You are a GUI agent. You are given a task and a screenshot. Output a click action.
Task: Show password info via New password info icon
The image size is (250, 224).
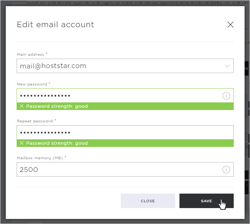[x=226, y=96]
